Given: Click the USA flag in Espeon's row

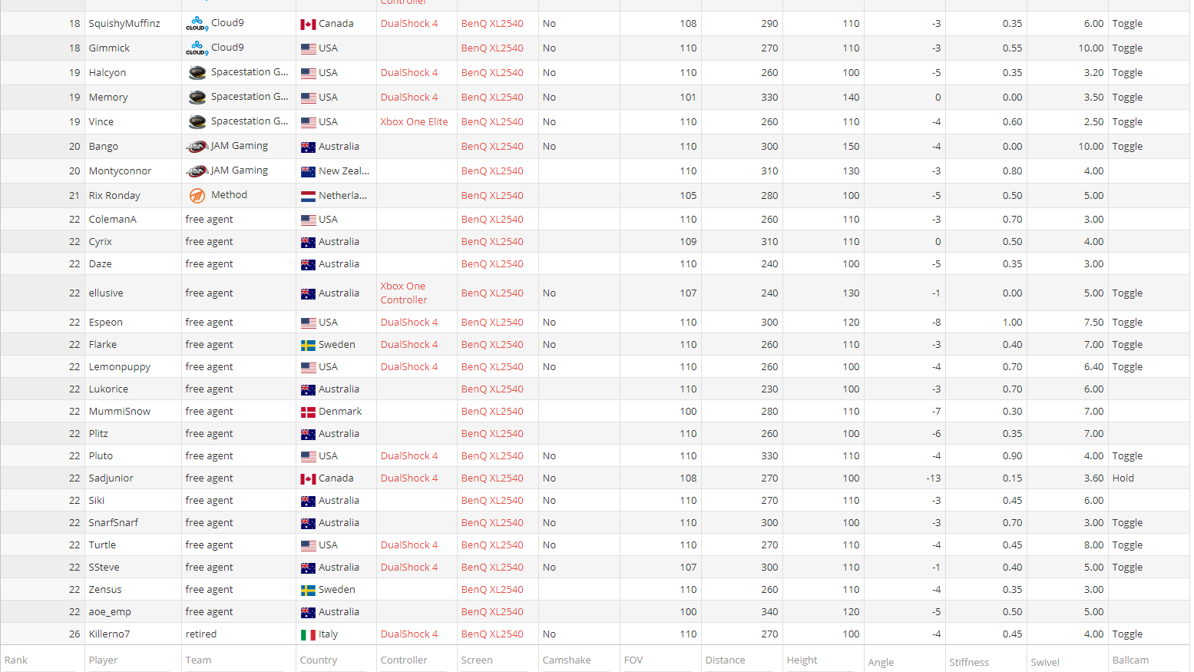Looking at the screenshot, I should (308, 323).
